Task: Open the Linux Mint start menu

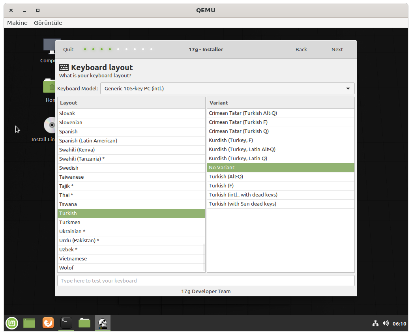Action: (x=12, y=323)
